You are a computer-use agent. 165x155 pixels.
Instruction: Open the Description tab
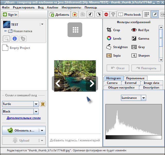(x=151, y=88)
